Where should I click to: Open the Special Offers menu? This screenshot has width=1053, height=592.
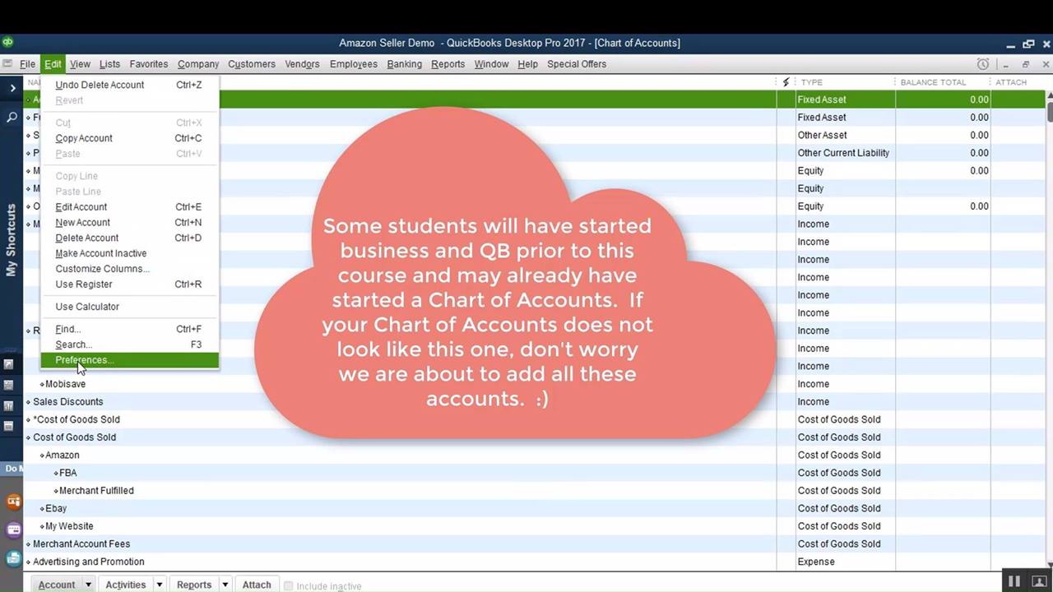click(577, 64)
